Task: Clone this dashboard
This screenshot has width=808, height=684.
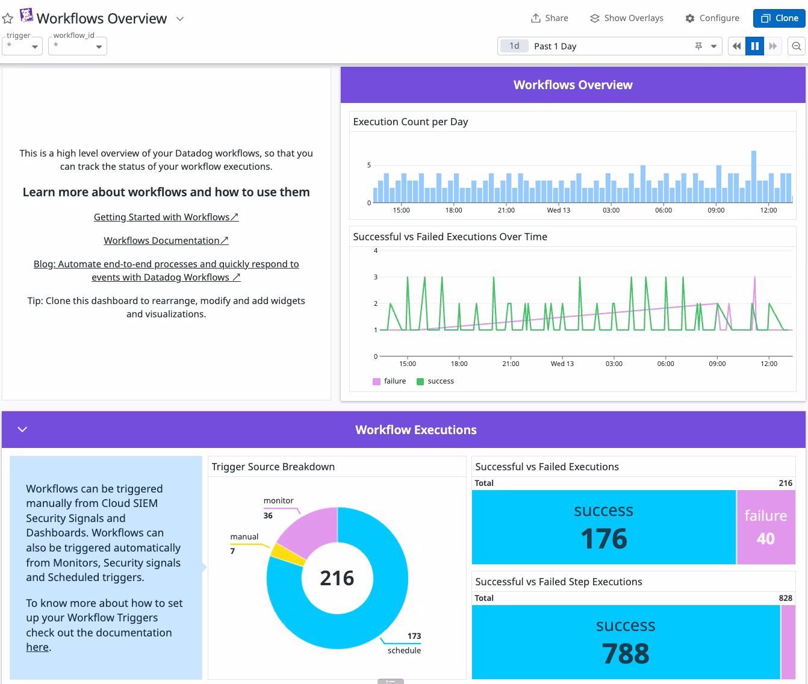Action: (779, 18)
